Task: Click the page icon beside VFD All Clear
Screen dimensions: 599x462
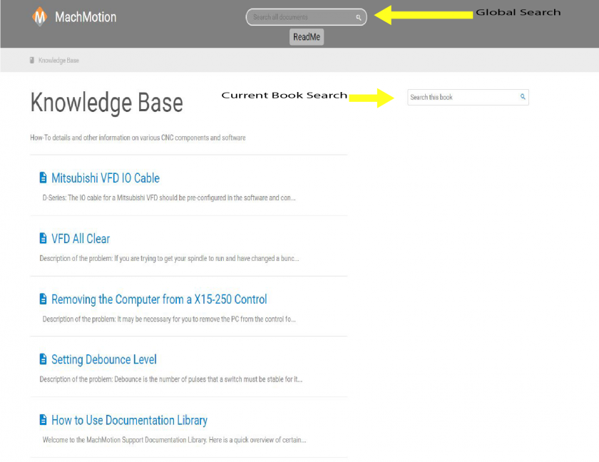Action: 43,238
